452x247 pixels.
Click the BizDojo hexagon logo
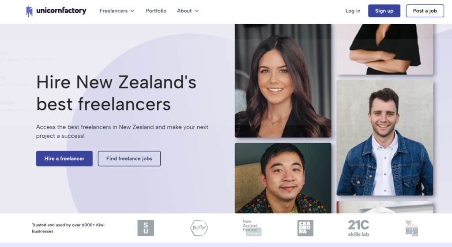click(x=199, y=228)
